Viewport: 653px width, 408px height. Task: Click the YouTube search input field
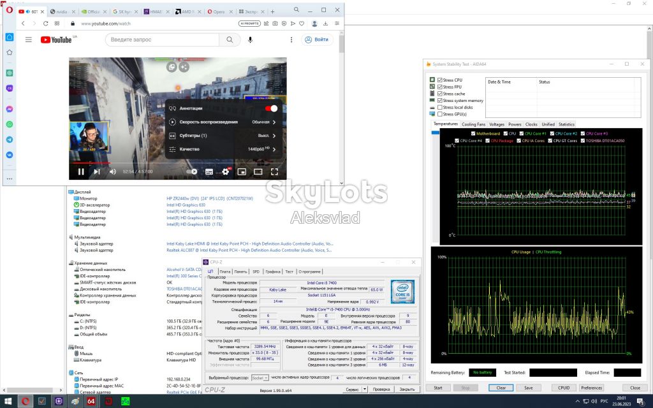[163, 40]
